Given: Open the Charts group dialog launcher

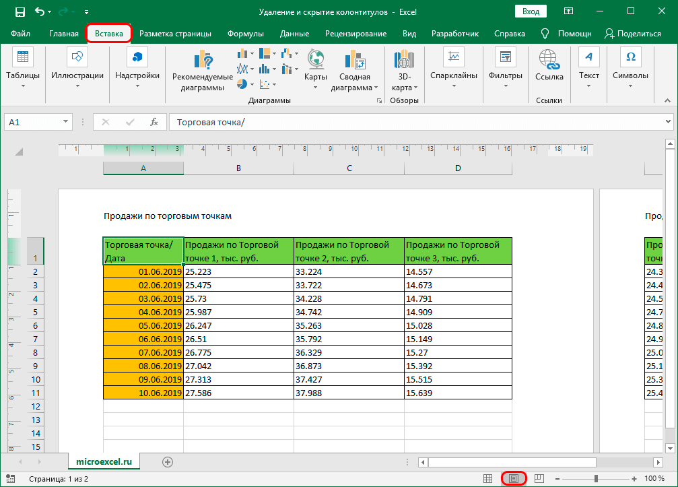Looking at the screenshot, I should (378, 101).
